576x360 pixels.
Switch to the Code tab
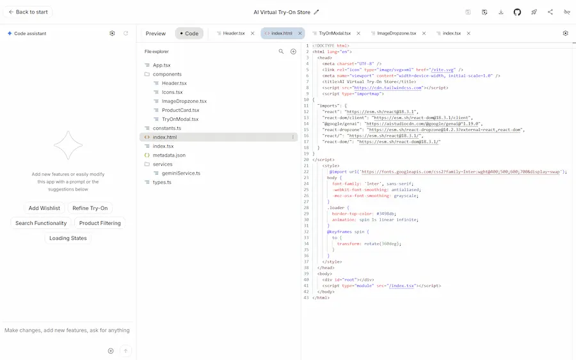click(x=189, y=33)
